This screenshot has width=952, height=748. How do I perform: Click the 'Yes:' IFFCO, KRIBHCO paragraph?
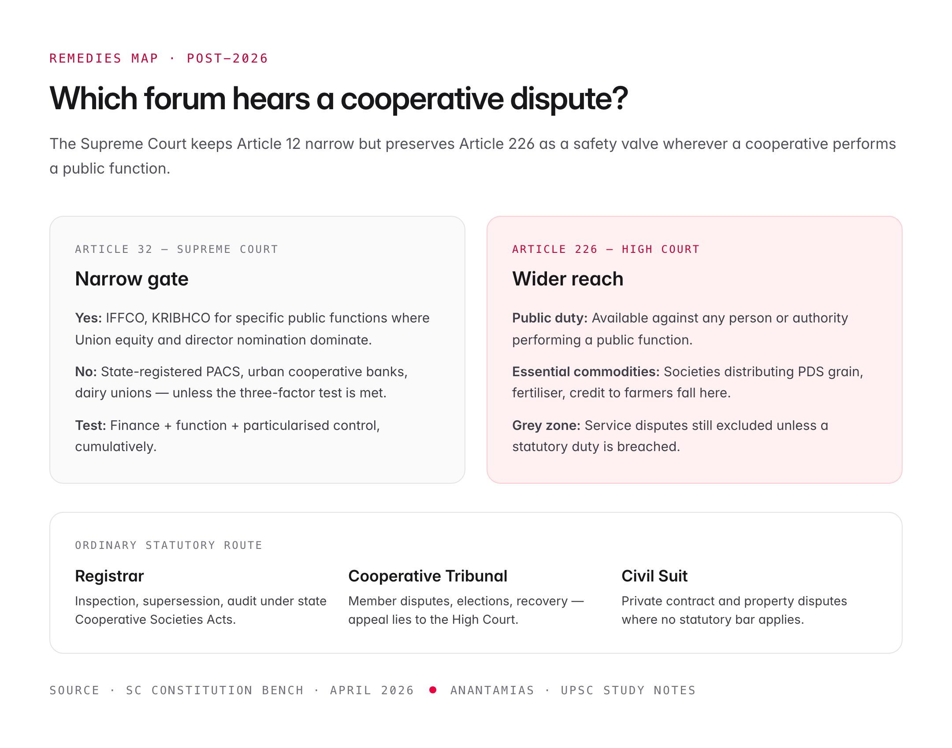tap(252, 329)
